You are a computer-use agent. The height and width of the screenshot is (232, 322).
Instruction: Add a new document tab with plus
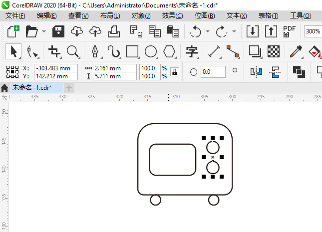[x=68, y=88]
